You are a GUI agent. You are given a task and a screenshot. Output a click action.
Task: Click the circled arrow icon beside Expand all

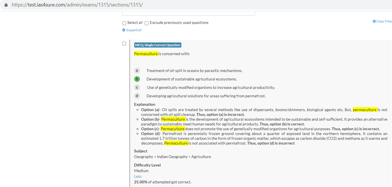124,30
